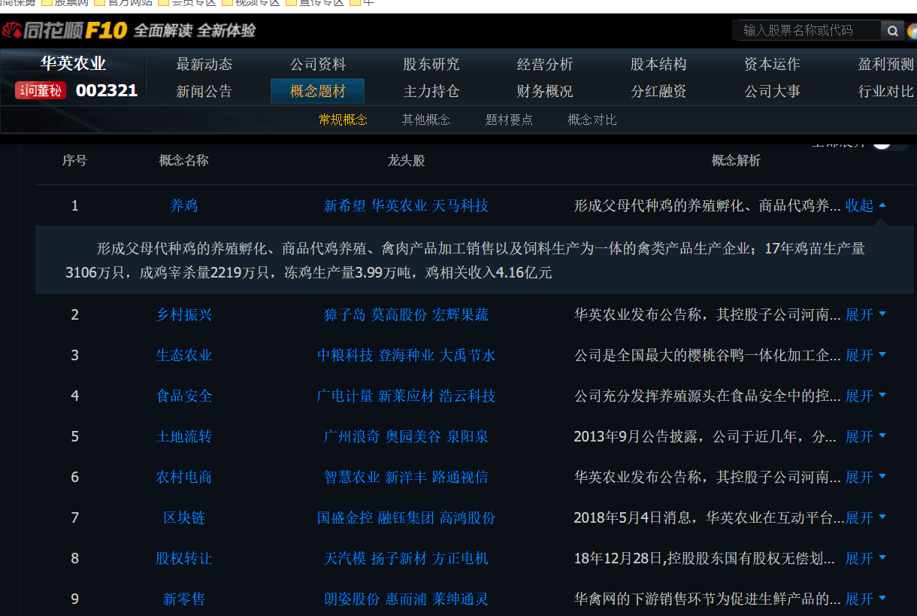Open leader stock 广电计量

(x=345, y=396)
